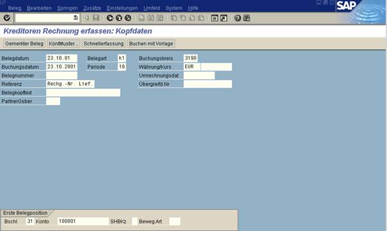Screen dimensions: 387x231
Task: Click the Währung field showing EUR
Action: (x=192, y=67)
